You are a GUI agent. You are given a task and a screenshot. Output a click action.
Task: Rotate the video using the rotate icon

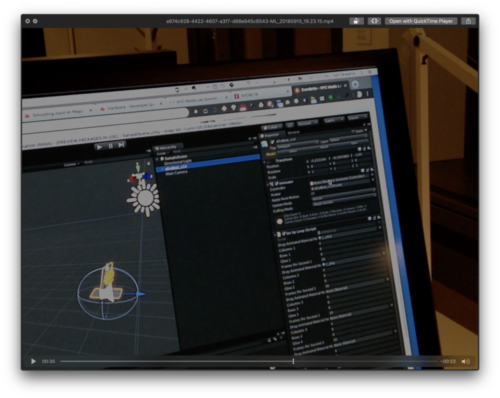click(x=356, y=21)
